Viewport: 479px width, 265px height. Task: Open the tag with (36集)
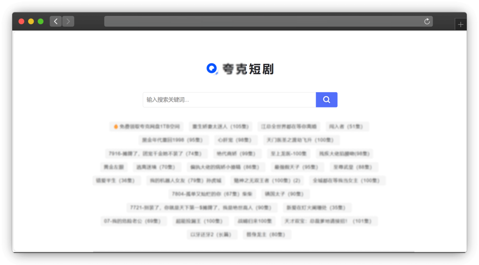pos(116,180)
